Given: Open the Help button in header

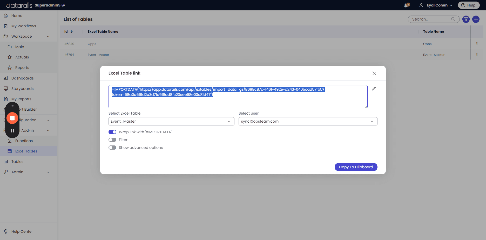Looking at the screenshot, I should [x=469, y=5].
